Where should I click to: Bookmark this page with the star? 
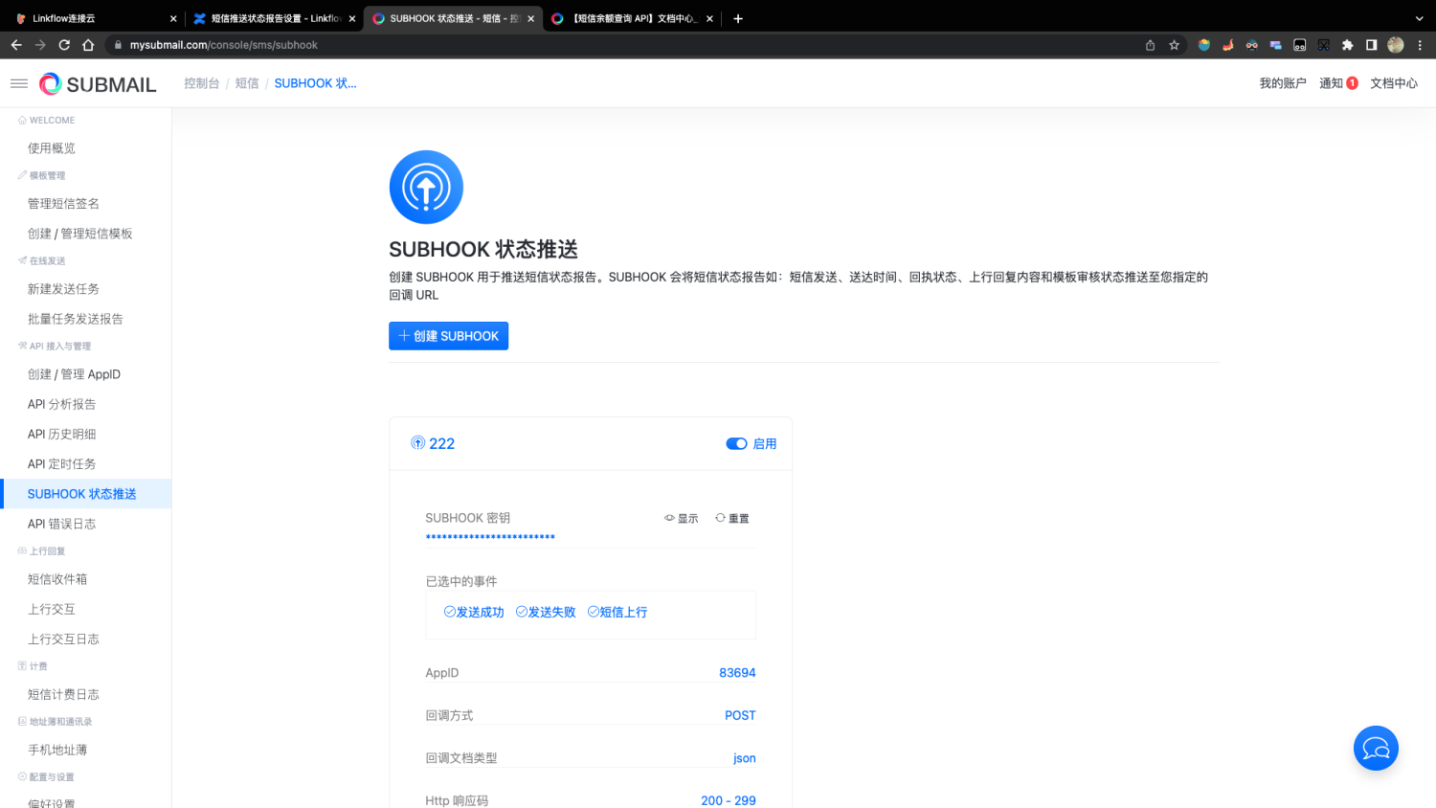1174,45
